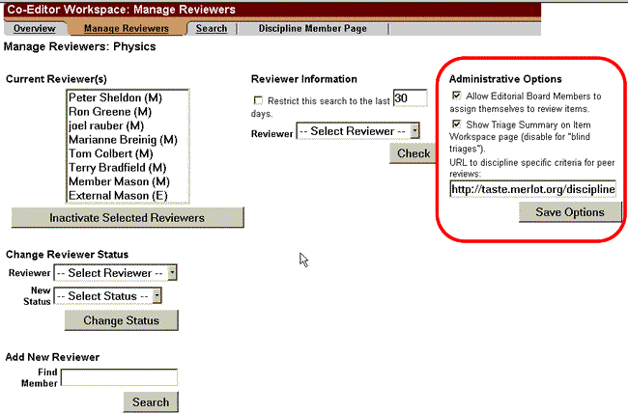Click the Save Options button
Viewport: 628px width, 414px height.
pyautogui.click(x=562, y=212)
